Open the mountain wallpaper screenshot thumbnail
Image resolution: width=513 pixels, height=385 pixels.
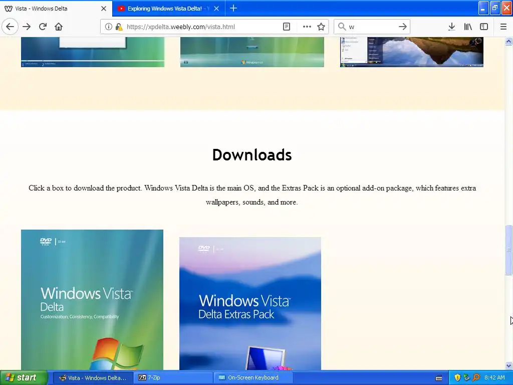click(412, 52)
